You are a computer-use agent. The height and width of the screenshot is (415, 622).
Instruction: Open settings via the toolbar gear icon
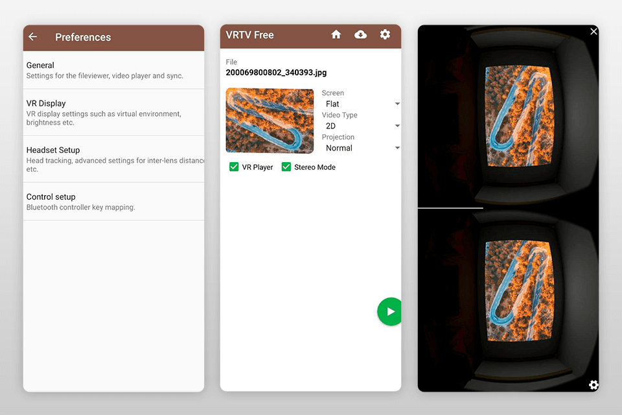[x=386, y=34]
